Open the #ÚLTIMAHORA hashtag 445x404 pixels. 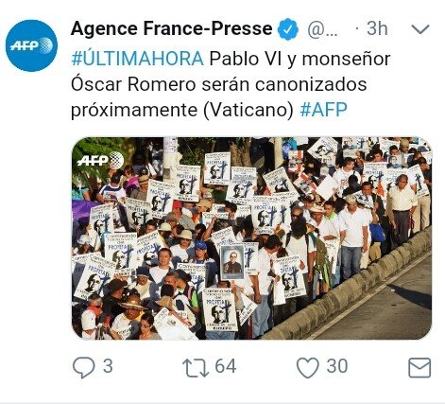pyautogui.click(x=138, y=59)
